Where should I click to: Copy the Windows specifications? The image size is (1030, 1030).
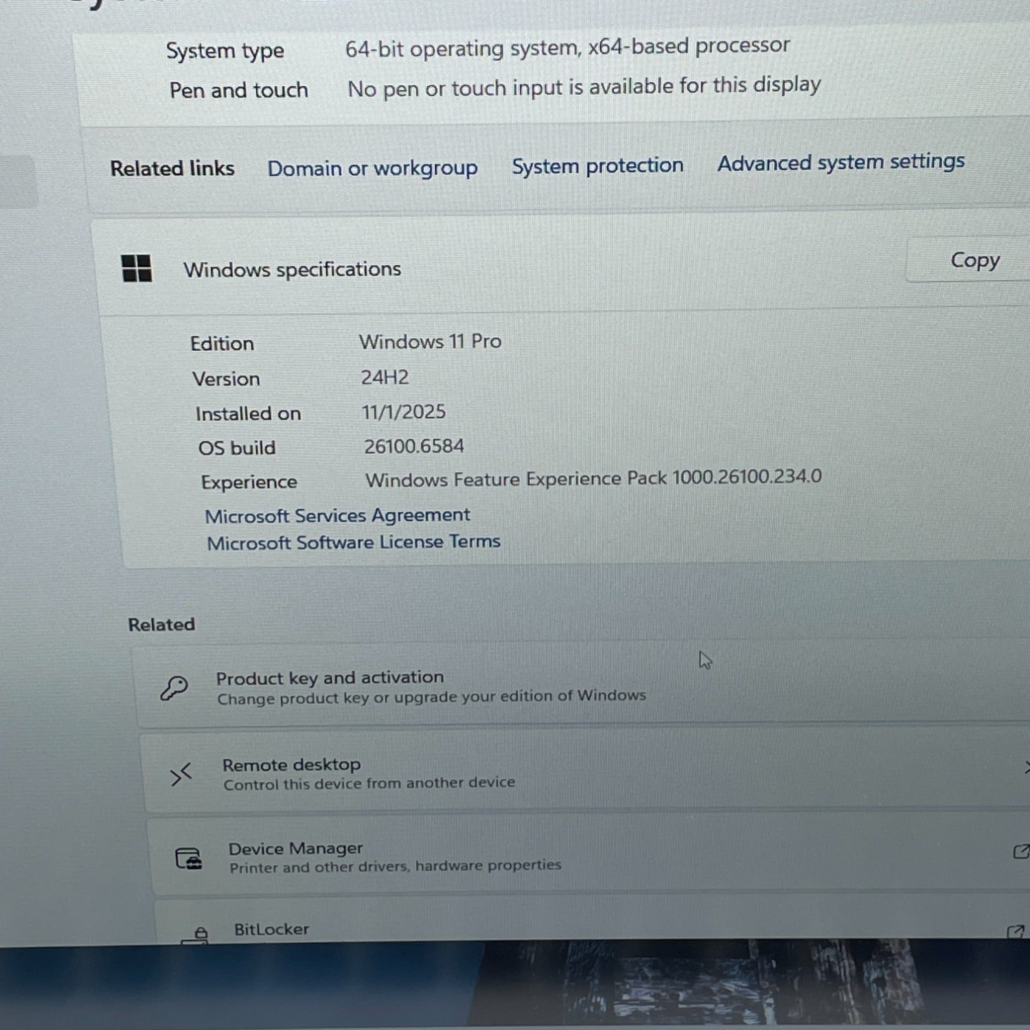click(974, 260)
